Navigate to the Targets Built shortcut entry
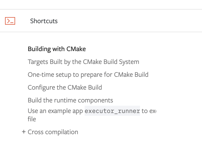 [x=83, y=62]
